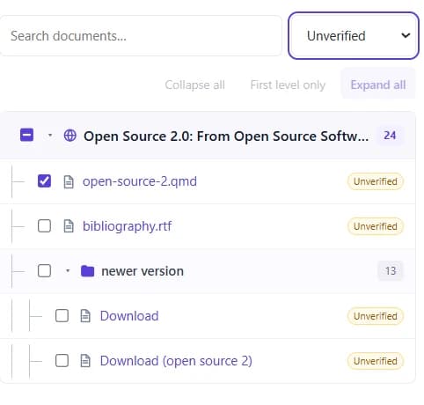Click the 24 count badge

[x=390, y=136]
